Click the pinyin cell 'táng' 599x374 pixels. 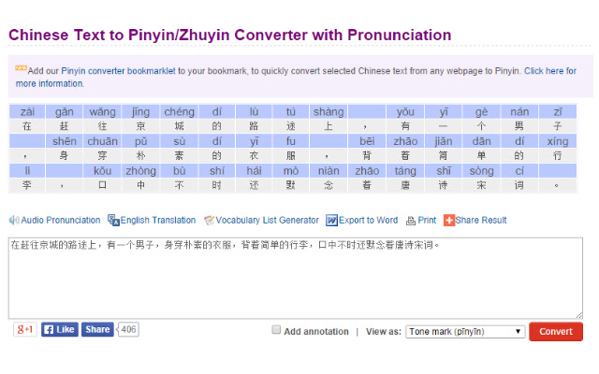[405, 170]
